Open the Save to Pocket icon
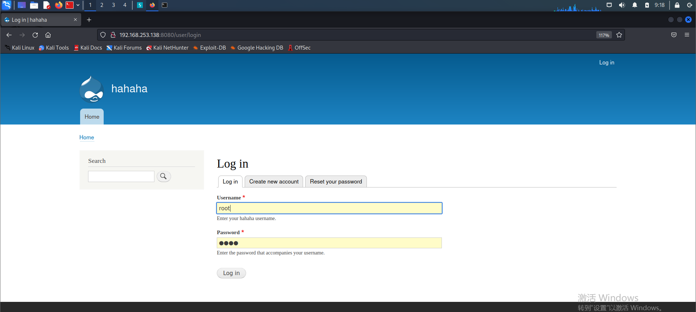This screenshot has width=696, height=312. (x=674, y=35)
